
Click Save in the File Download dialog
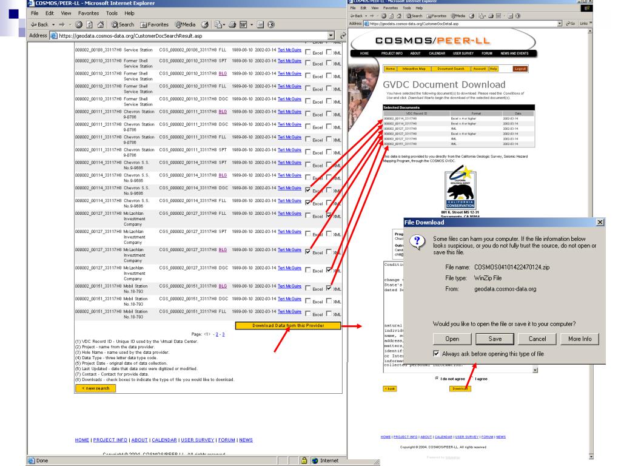pos(495,339)
